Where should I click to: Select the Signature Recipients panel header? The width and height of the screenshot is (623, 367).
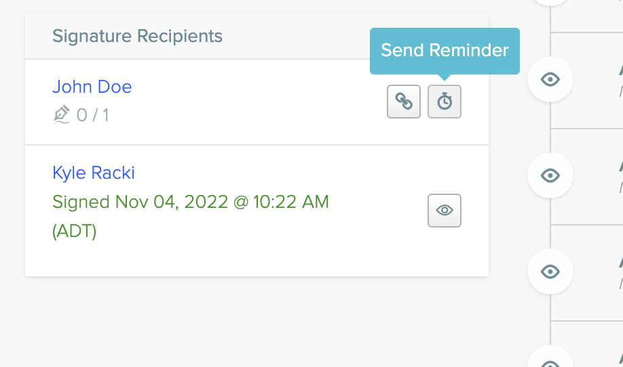[x=257, y=36]
